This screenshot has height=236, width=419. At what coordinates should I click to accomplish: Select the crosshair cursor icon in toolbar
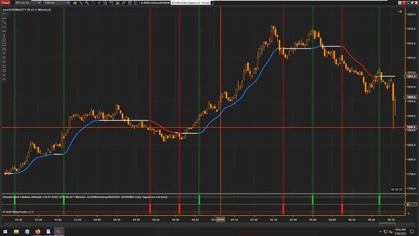pyautogui.click(x=99, y=3)
